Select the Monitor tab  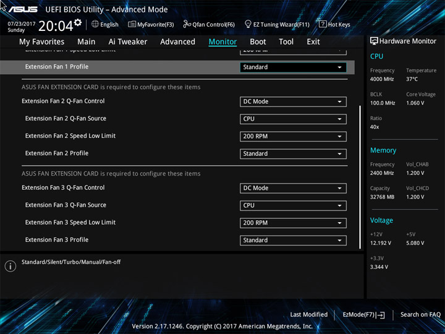(x=222, y=42)
